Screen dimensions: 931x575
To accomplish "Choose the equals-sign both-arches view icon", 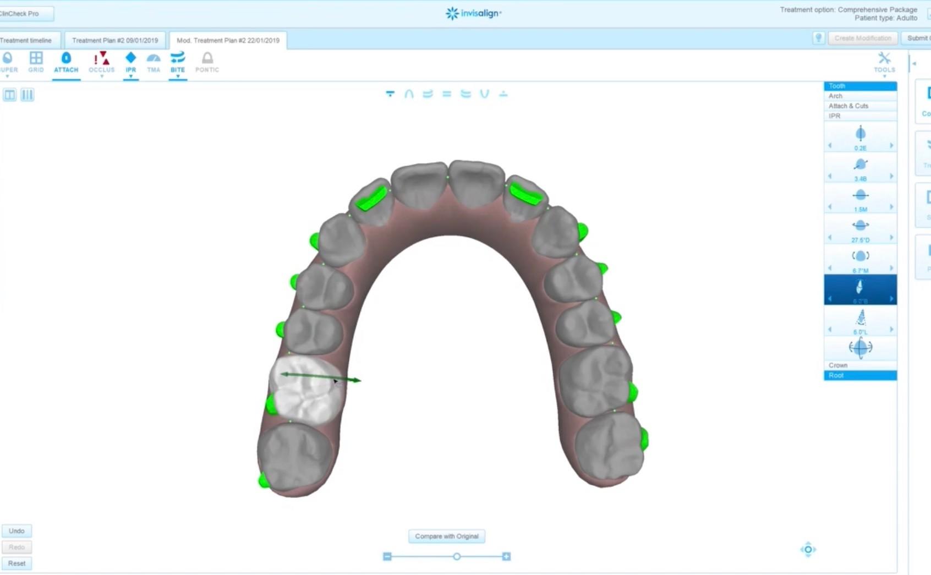I will [x=447, y=94].
